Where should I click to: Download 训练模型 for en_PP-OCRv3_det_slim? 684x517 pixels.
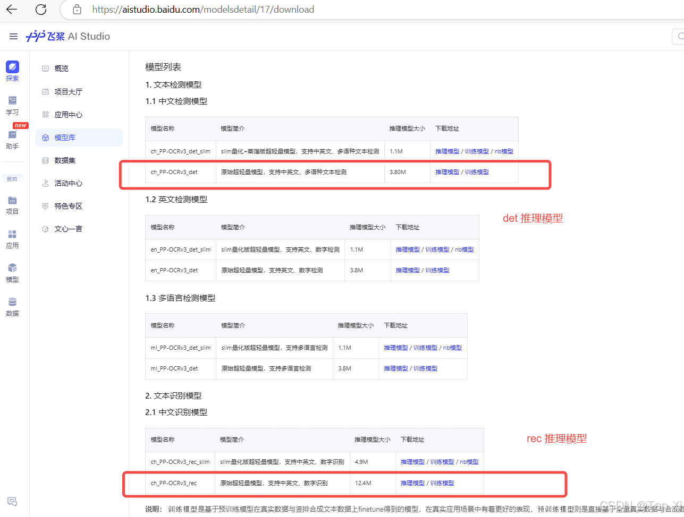437,249
